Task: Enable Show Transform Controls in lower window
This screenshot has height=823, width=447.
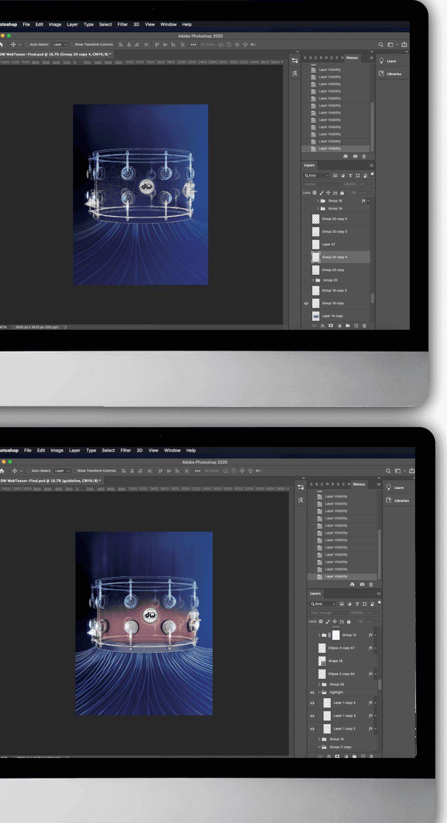Action: [x=75, y=471]
